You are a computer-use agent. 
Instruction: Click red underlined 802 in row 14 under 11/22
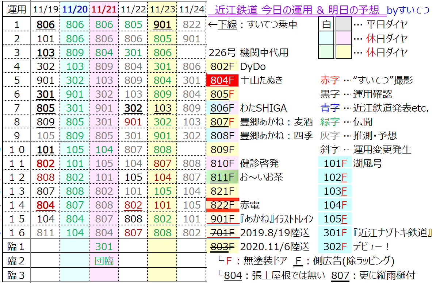click(133, 205)
